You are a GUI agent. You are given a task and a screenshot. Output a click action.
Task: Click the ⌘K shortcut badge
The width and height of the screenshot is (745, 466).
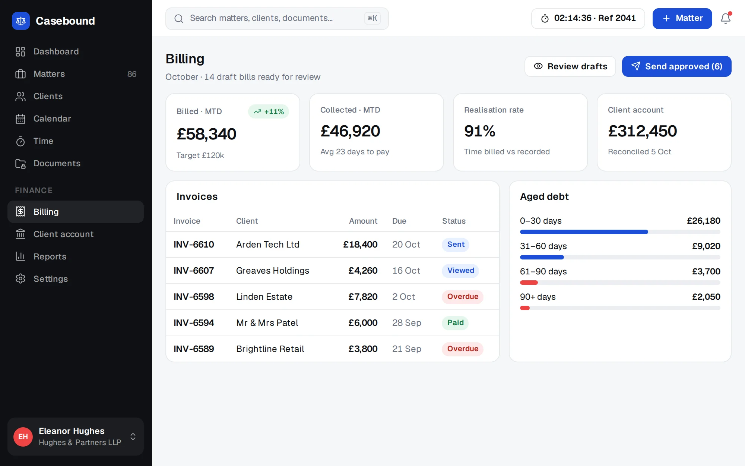point(372,18)
